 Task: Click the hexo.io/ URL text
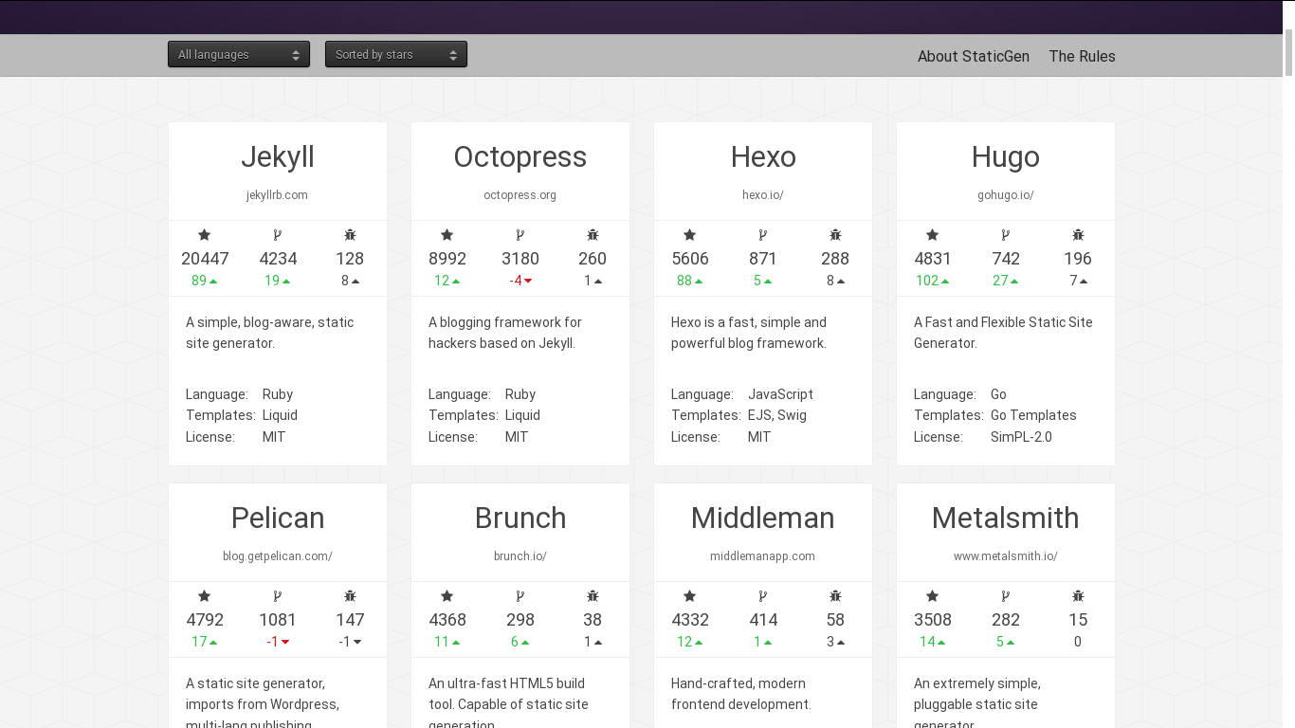pos(763,195)
